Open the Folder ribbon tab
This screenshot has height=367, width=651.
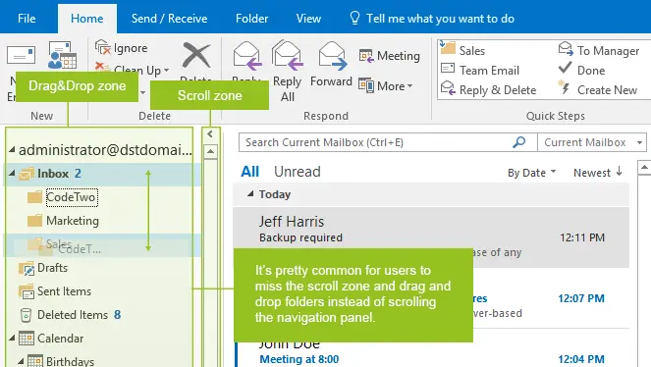click(x=251, y=19)
